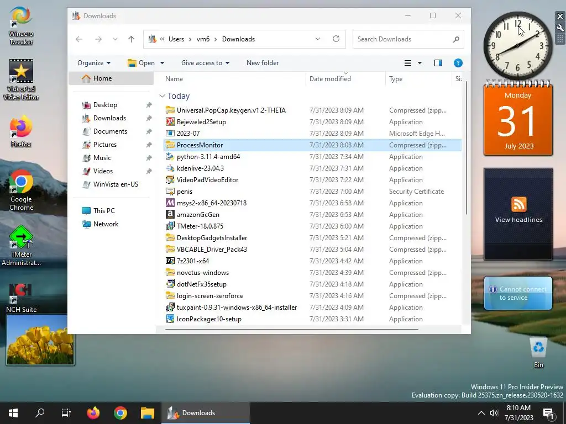Toggle the preview pane button

(x=438, y=63)
